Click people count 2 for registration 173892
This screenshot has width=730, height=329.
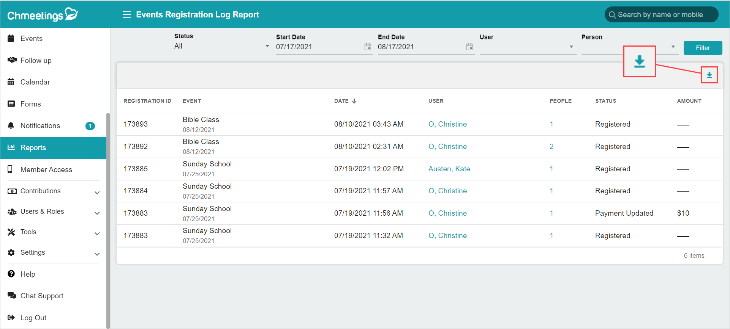(551, 146)
